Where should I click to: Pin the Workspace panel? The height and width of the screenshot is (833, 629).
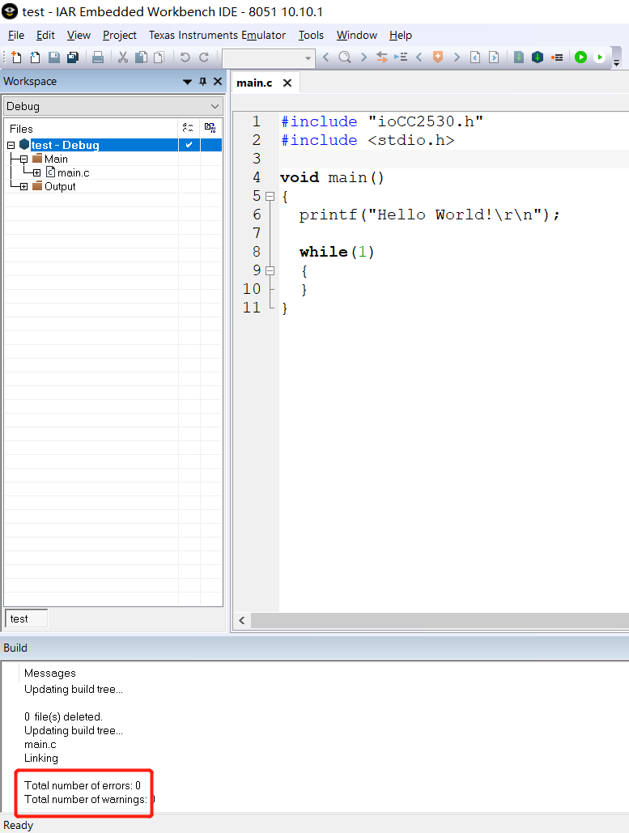[x=202, y=81]
